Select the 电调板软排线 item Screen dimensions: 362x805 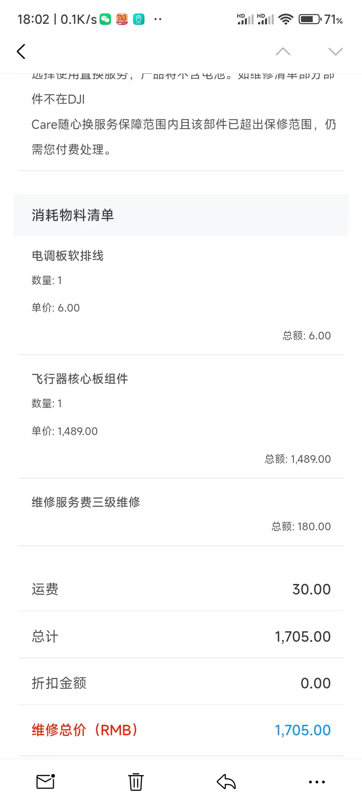(68, 256)
